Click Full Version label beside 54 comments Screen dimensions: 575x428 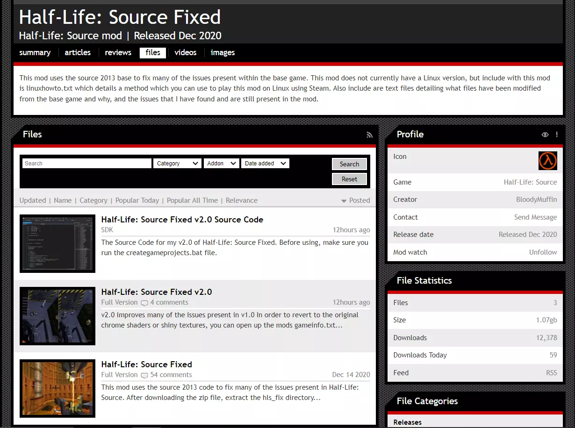120,375
